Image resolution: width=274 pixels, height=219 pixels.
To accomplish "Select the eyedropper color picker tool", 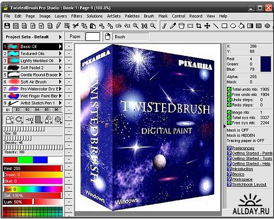I will tap(173, 26).
